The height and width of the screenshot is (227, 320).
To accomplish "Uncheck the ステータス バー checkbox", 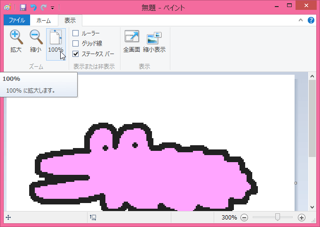I will [x=75, y=54].
